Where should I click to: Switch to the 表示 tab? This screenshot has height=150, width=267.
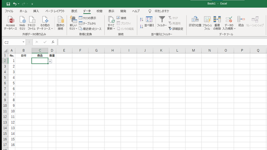(x=111, y=11)
